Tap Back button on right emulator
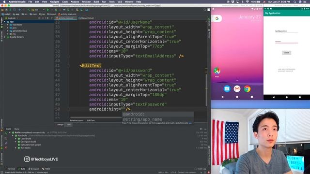This screenshot has width=310, height=174. click(x=274, y=97)
